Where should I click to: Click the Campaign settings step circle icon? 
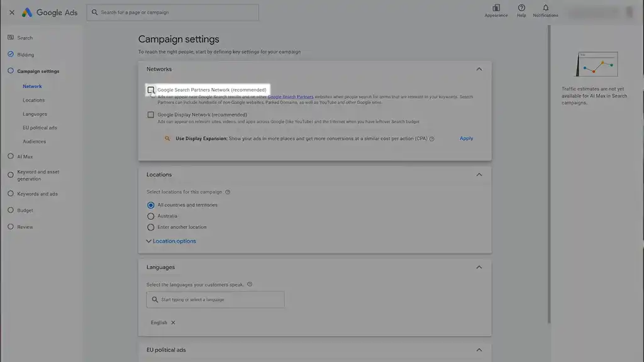[11, 70]
